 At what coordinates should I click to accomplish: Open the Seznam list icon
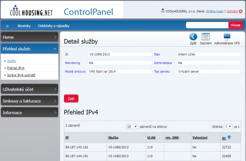206,36
